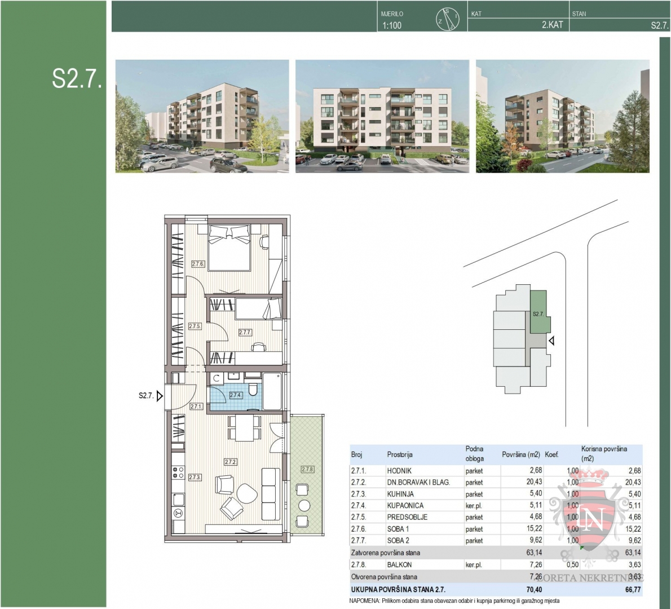Click the 1:100 scale value in header

pos(392,25)
